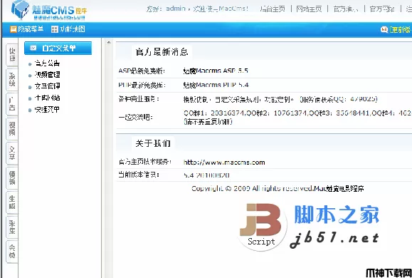Viewport: 412px width, 278px height.
Task: Switch to the 生成 side tab
Action: (12, 202)
